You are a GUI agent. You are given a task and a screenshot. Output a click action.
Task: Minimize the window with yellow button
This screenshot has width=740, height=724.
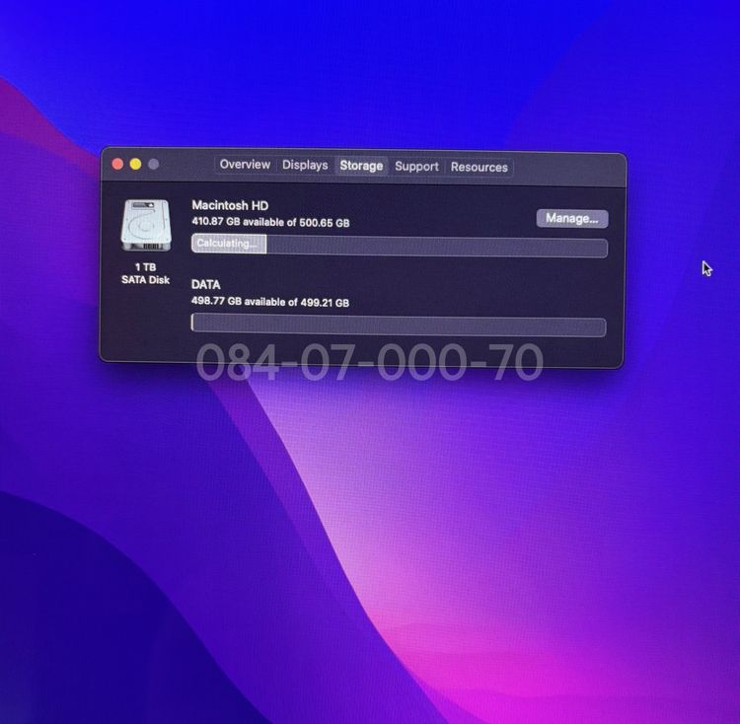click(x=135, y=164)
